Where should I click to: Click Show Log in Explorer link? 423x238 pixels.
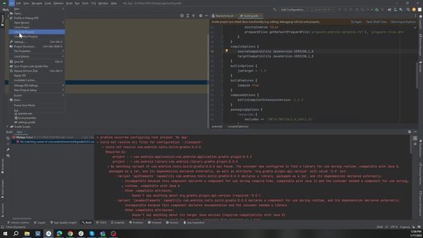click(x=403, y=22)
